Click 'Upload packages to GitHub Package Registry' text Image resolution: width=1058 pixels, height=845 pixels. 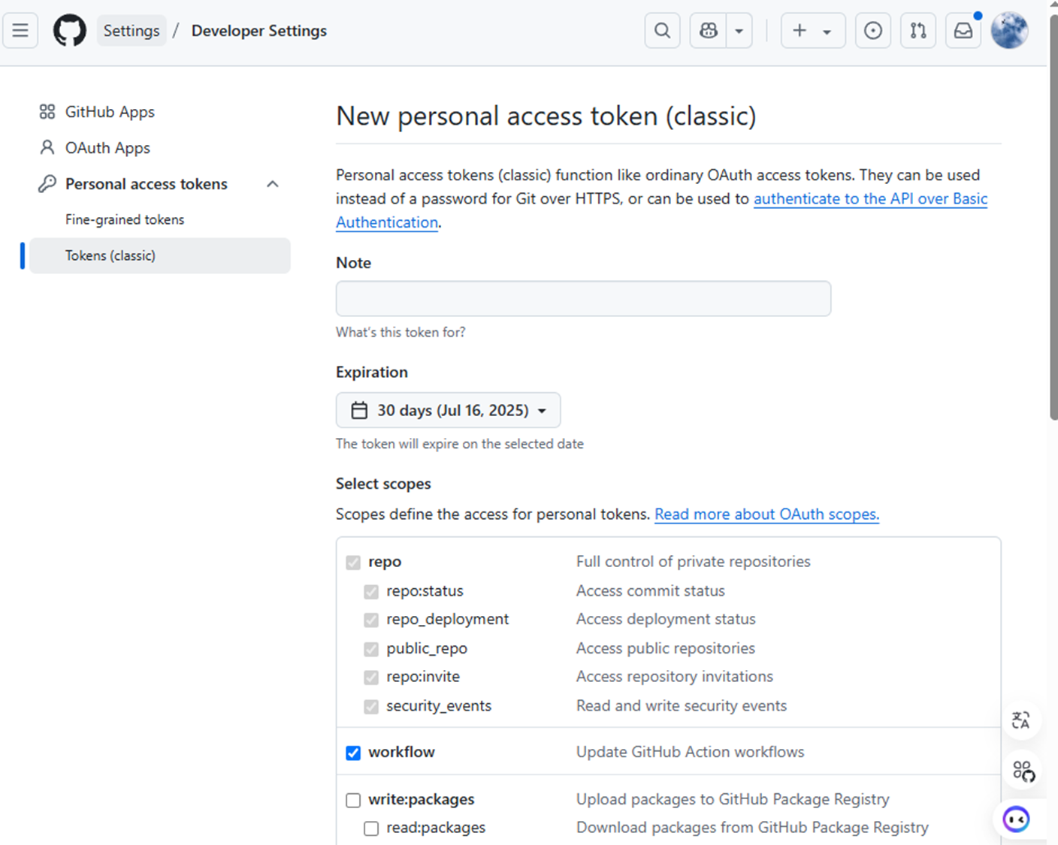(733, 799)
